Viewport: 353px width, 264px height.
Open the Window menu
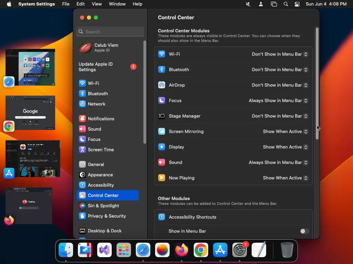117,4
